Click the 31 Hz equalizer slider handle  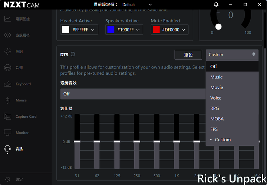[x=77, y=141]
